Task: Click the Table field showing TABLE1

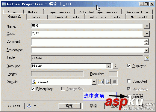Action: click(x=87, y=58)
